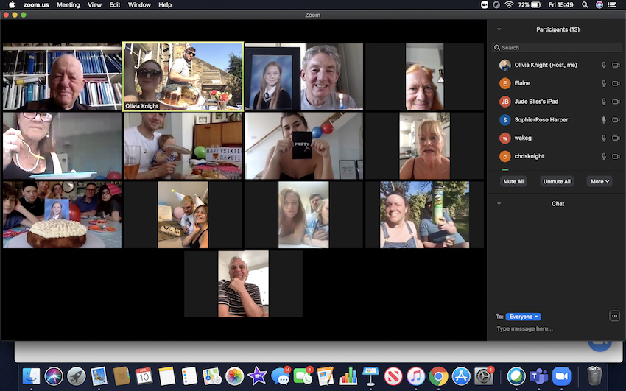Image resolution: width=626 pixels, height=391 pixels.
Task: Toggle Sophie-Rose Harper's microphone icon
Action: point(604,120)
